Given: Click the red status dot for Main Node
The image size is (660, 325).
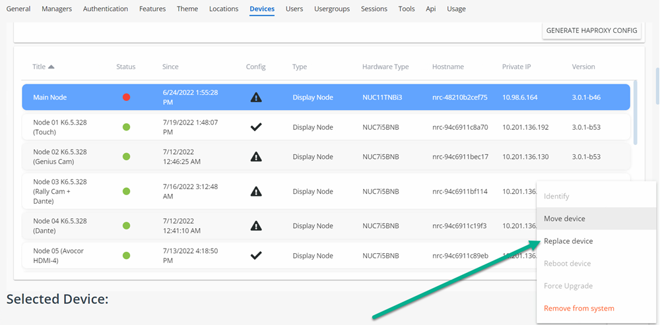Looking at the screenshot, I should 126,98.
